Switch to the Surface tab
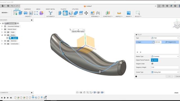This screenshot has height=101, width=180. click(28, 9)
